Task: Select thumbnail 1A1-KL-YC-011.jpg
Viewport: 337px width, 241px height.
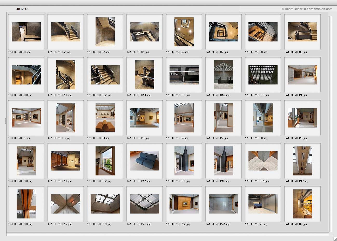Action: (x=66, y=75)
